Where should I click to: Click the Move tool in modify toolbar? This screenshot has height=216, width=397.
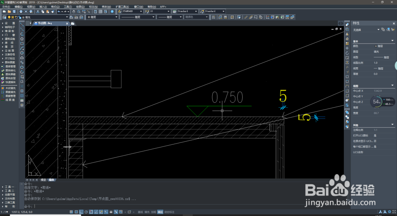click(347, 48)
